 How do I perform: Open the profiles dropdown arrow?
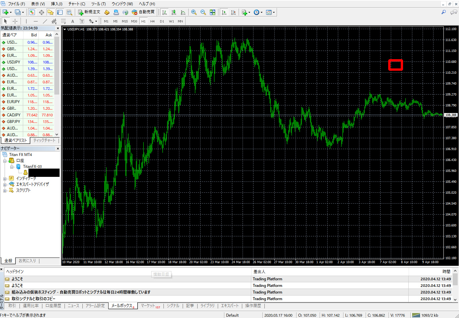pyautogui.click(x=23, y=12)
